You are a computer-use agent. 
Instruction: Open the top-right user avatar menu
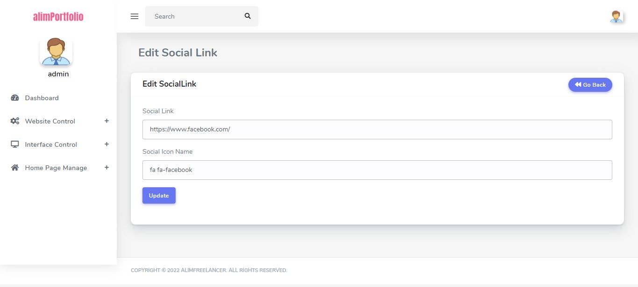pyautogui.click(x=616, y=17)
